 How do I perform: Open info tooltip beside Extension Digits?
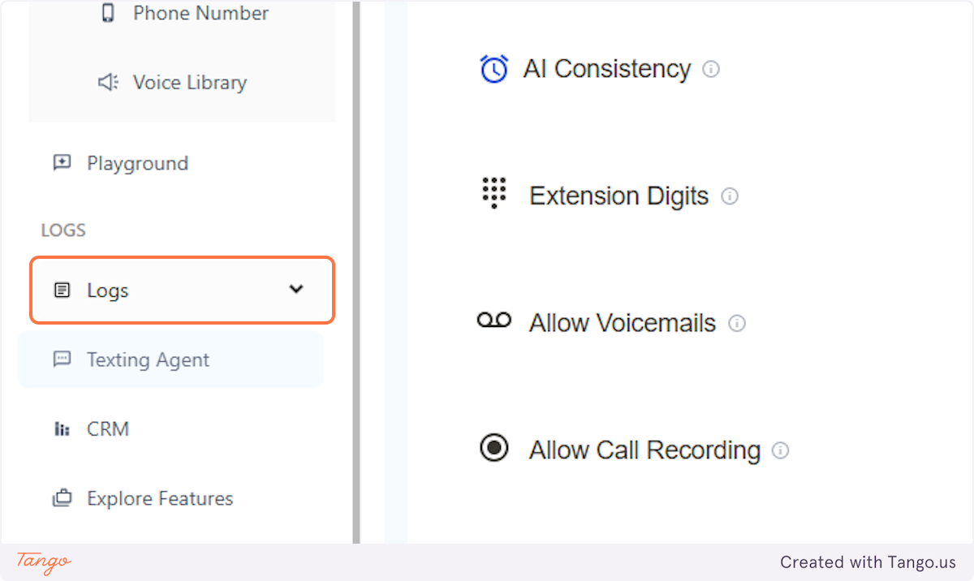tap(730, 196)
